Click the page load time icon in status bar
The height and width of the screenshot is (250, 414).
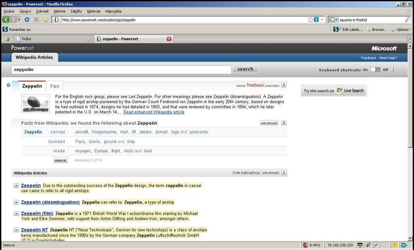[305, 245]
